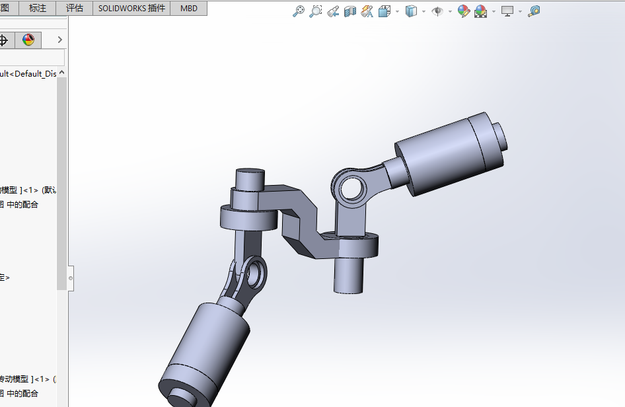Switch to the 评估 tab
625x407 pixels.
click(x=75, y=9)
